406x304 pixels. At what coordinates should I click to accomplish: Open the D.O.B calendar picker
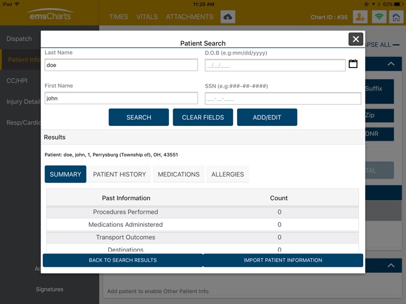pos(353,64)
